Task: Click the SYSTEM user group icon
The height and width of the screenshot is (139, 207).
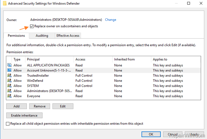Action: click(9, 85)
